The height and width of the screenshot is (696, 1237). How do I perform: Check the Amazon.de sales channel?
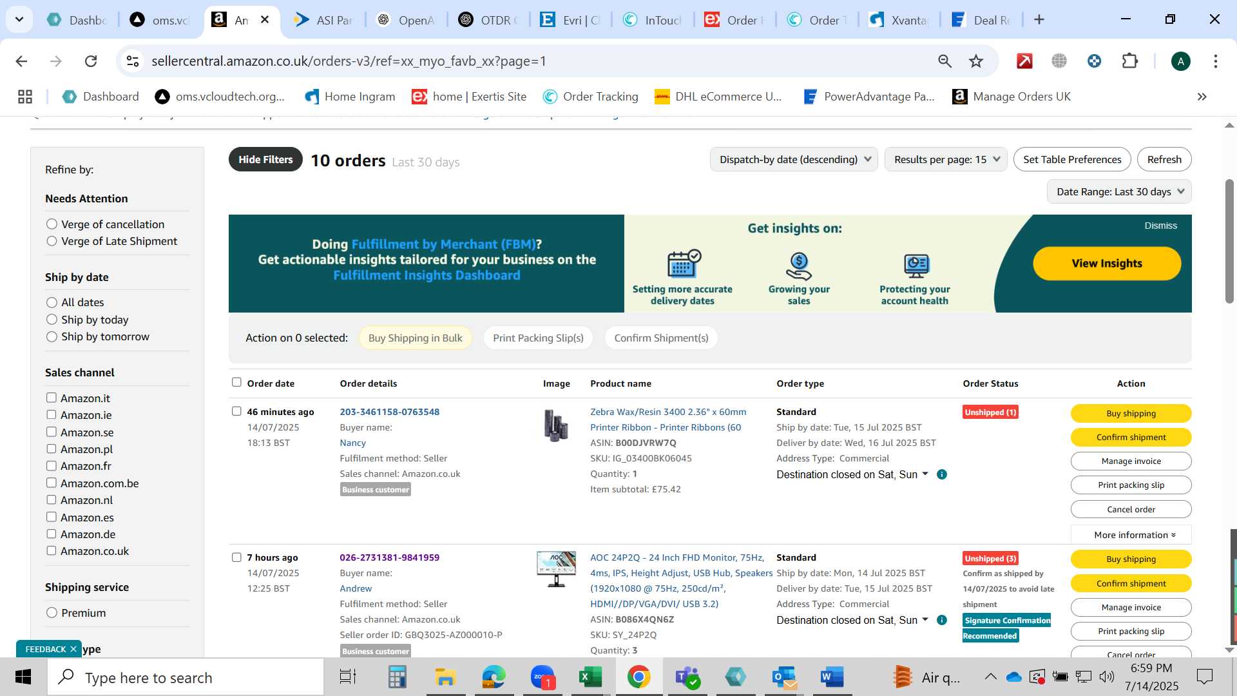coord(52,534)
